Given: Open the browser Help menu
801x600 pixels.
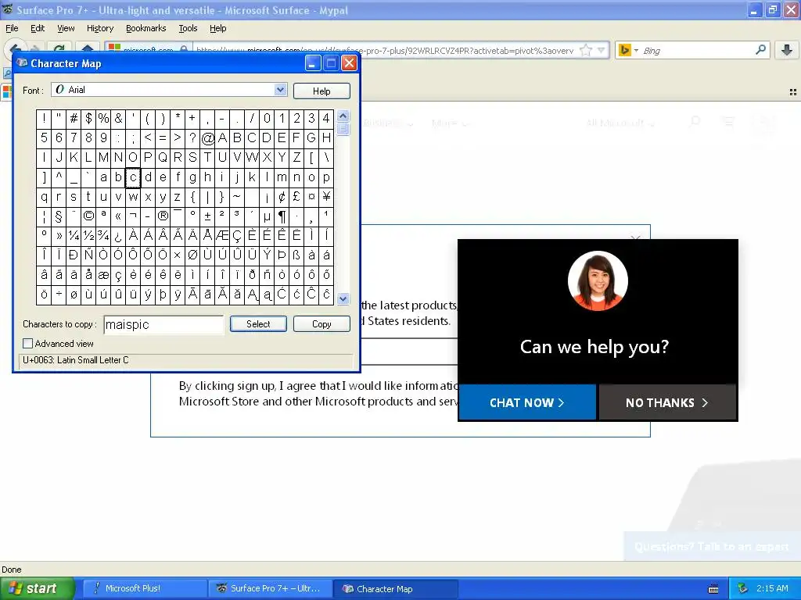Looking at the screenshot, I should [218, 29].
